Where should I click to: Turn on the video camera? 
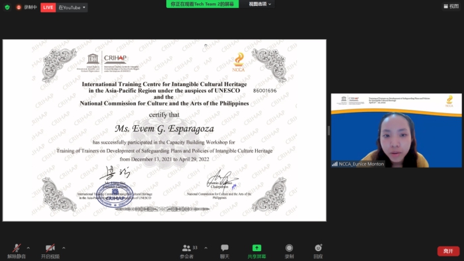pos(50,248)
